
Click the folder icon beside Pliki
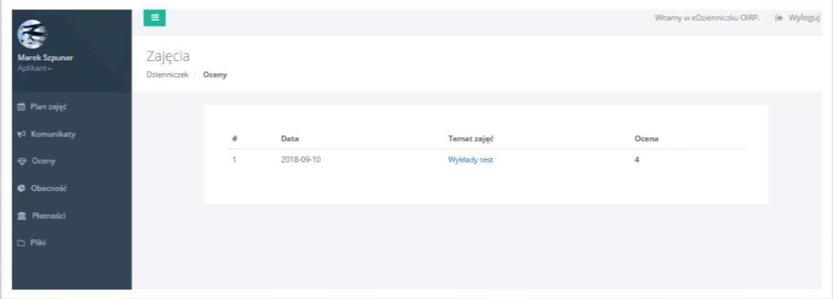(22, 243)
